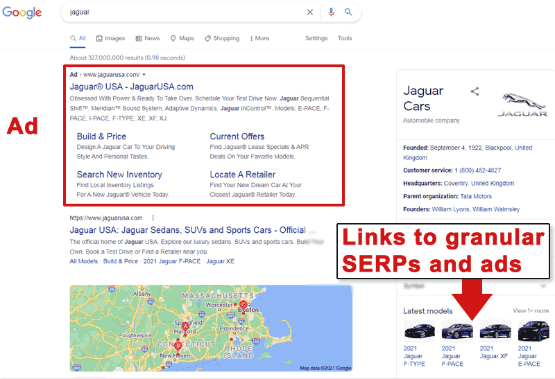555x379 pixels.
Task: Click the Google logo
Action: (22, 12)
